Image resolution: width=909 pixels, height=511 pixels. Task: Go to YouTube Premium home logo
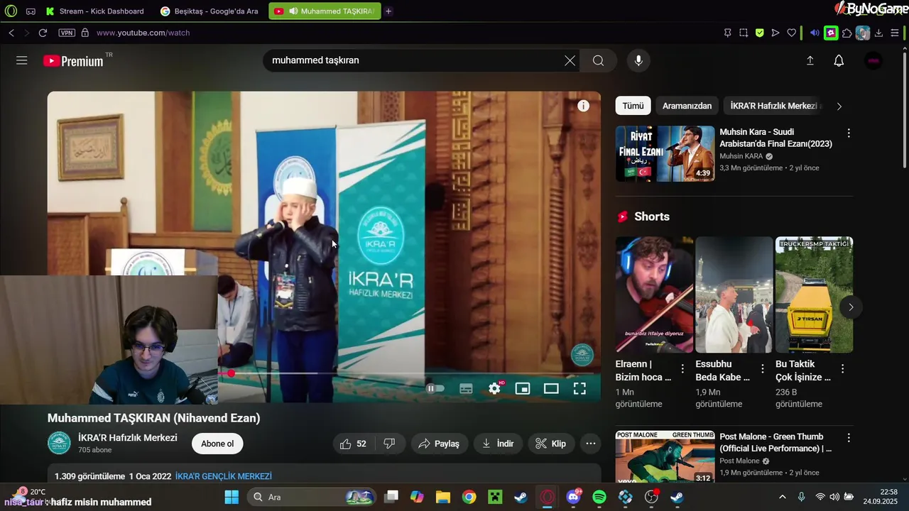pos(73,61)
